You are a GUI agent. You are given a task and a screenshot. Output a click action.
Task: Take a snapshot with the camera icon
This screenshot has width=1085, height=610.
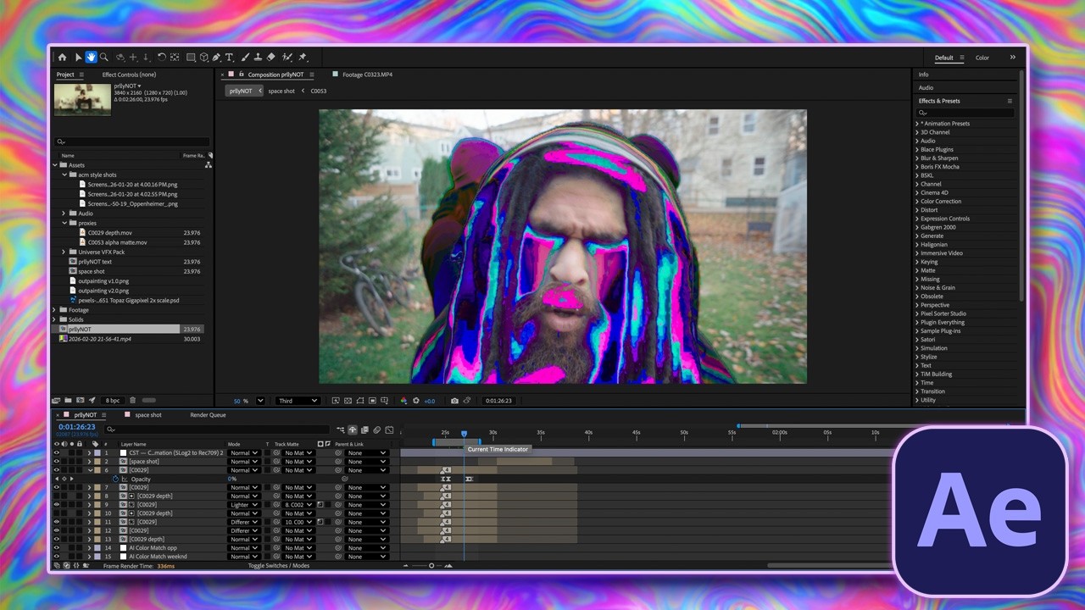pyautogui.click(x=454, y=401)
